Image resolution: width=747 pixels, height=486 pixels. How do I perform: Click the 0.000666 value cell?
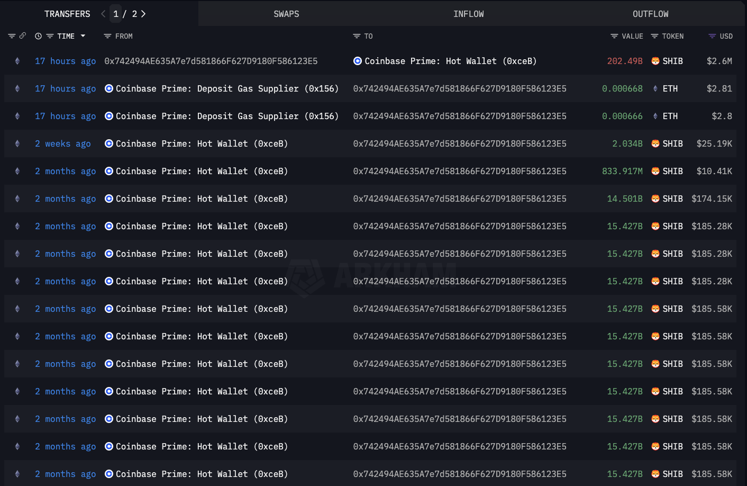(622, 116)
